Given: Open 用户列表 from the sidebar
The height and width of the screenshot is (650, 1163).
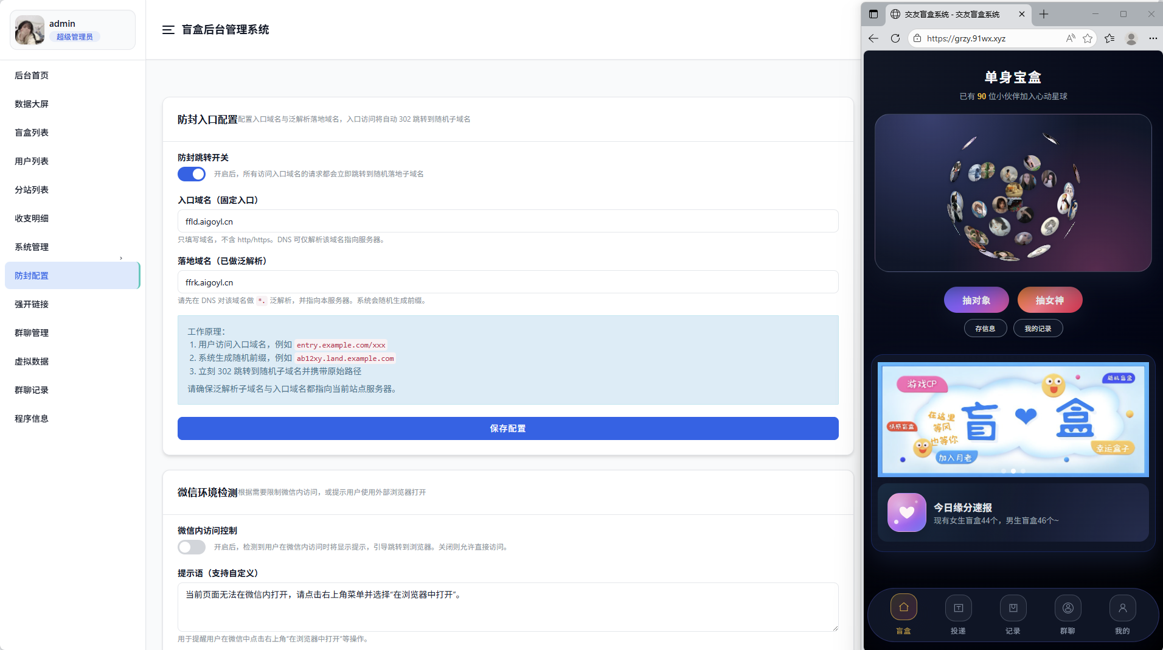Looking at the screenshot, I should tap(31, 161).
